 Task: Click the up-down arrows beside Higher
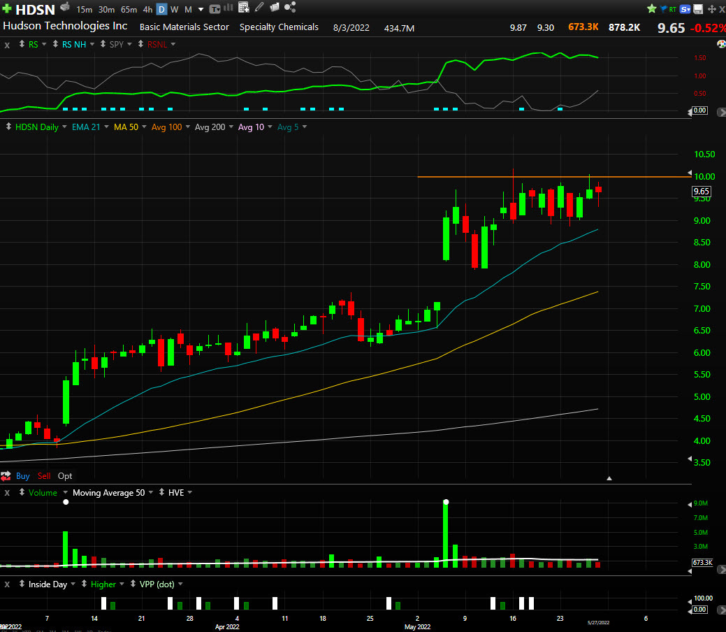(x=84, y=584)
